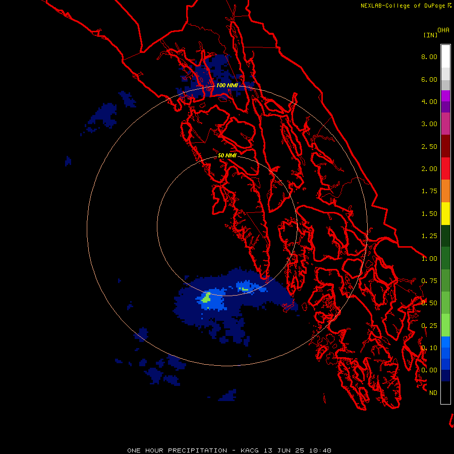
Task: Select the 1.25 legend value
Action: pyautogui.click(x=429, y=236)
